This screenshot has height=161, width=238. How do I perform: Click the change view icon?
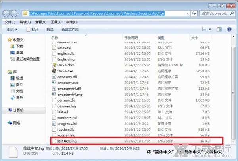coord(204,29)
